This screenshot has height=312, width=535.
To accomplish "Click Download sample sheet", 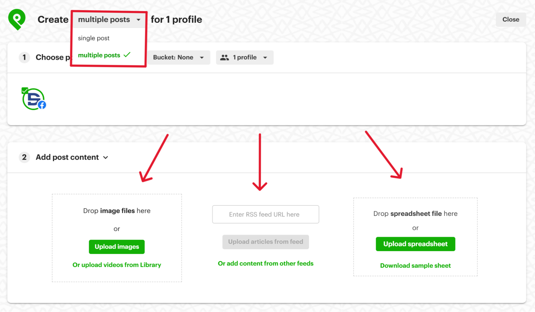I will tap(415, 265).
